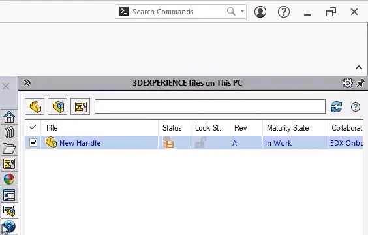Viewport: 368px width, 235px height.
Task: Collapse the ribbon with the up chevron
Action: click(359, 68)
